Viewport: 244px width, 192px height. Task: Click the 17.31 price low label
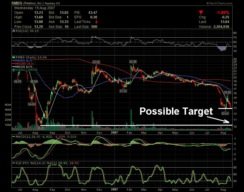point(123,91)
